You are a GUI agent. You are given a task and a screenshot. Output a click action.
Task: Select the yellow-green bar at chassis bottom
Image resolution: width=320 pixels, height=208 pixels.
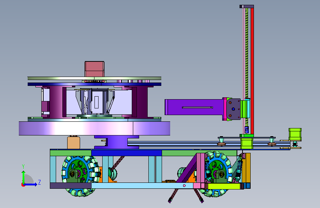tap(224, 186)
